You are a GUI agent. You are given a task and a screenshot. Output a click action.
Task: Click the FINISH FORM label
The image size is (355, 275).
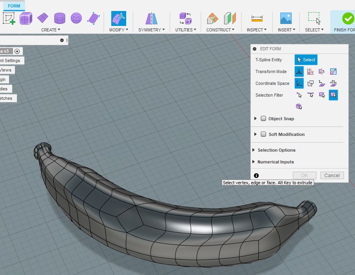pos(344,30)
